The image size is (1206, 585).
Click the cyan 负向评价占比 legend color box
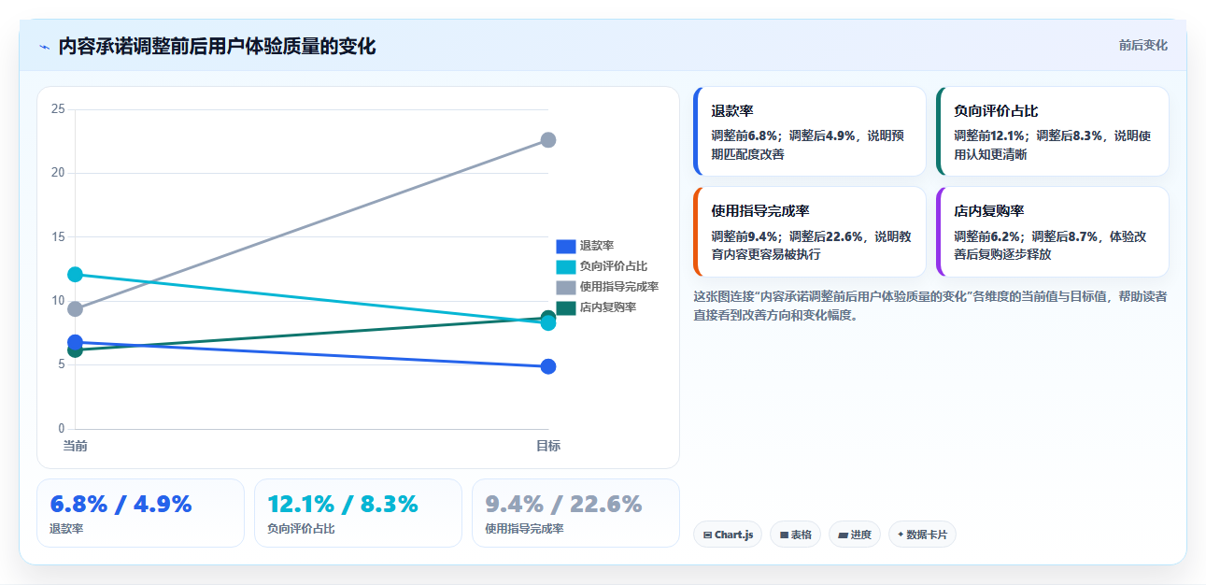pyautogui.click(x=565, y=266)
